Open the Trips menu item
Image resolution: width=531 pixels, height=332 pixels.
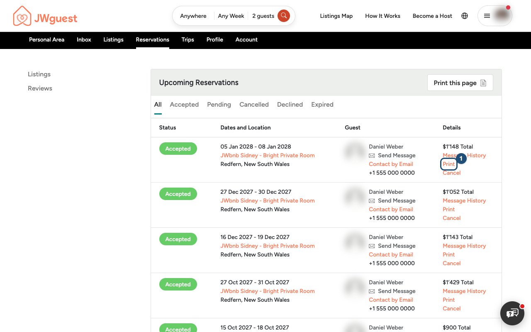(x=188, y=40)
